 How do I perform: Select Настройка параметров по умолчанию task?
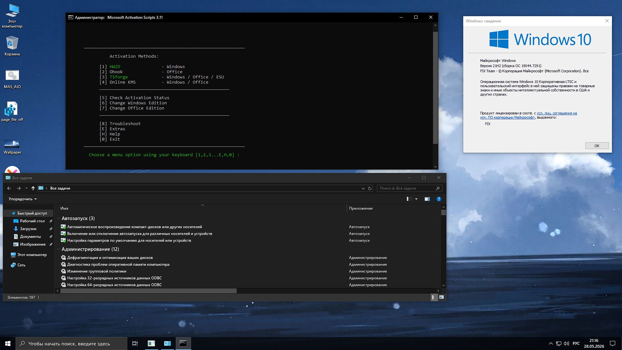pyautogui.click(x=129, y=240)
